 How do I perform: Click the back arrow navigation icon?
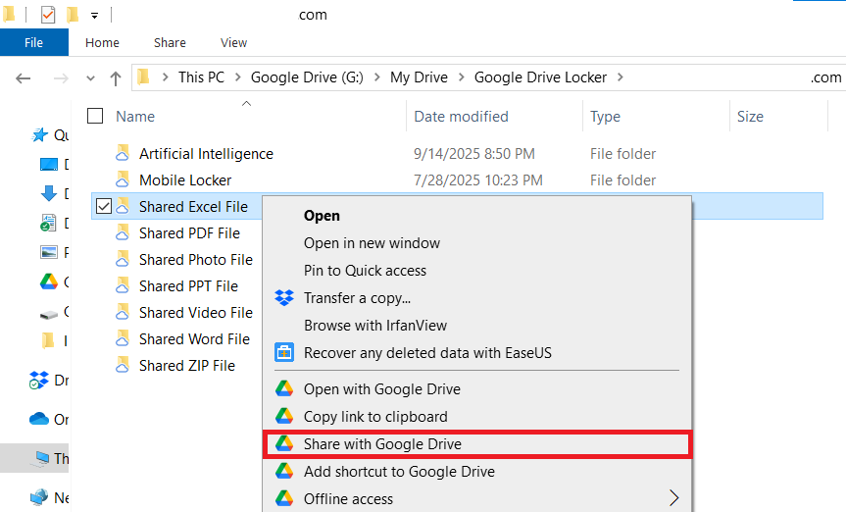pyautogui.click(x=25, y=78)
